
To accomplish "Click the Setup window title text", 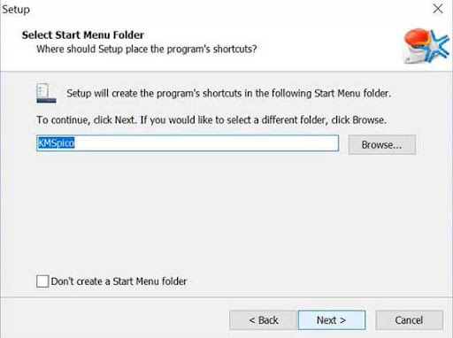I will tap(16, 10).
